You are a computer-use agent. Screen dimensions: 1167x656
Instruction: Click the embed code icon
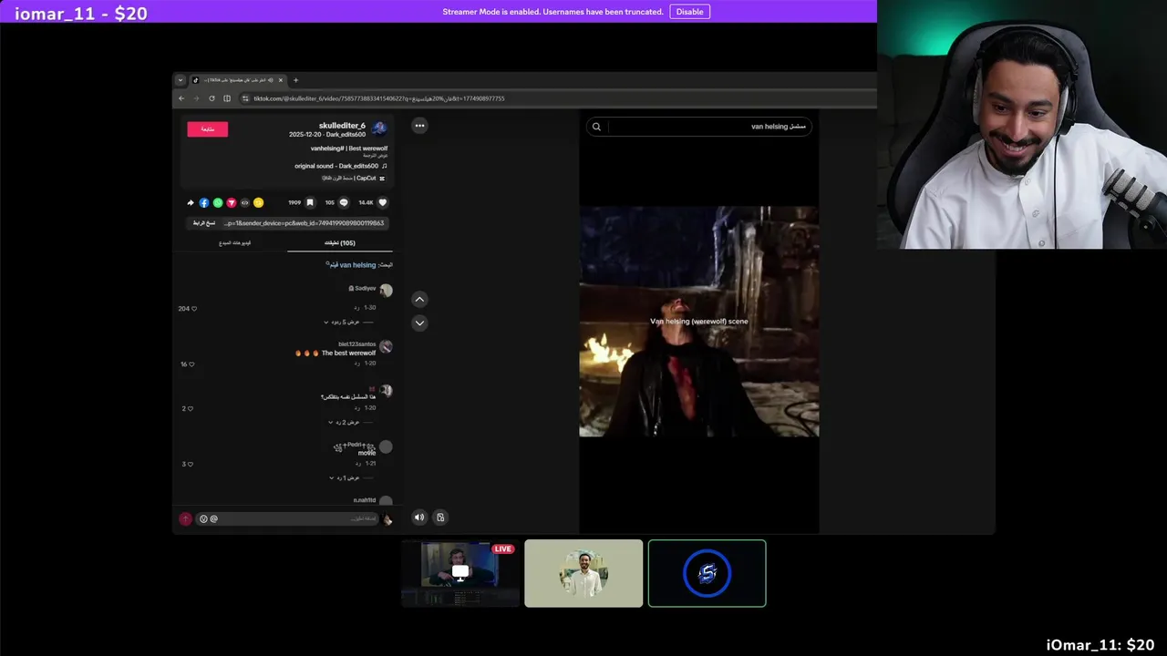point(244,202)
